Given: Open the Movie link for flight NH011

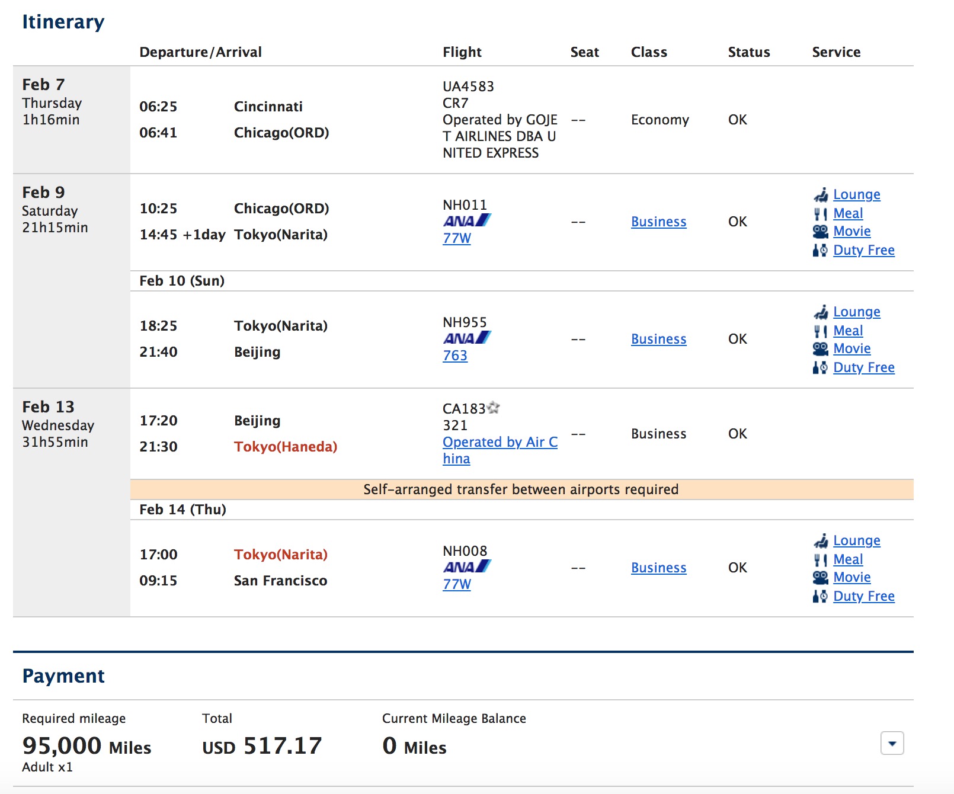Looking at the screenshot, I should 851,231.
